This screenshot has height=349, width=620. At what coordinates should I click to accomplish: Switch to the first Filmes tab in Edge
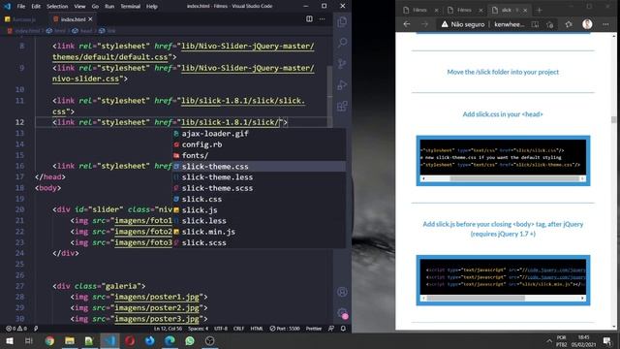coord(419,10)
